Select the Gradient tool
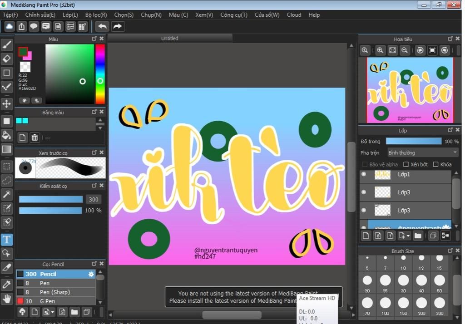The height and width of the screenshot is (324, 465). click(7, 149)
